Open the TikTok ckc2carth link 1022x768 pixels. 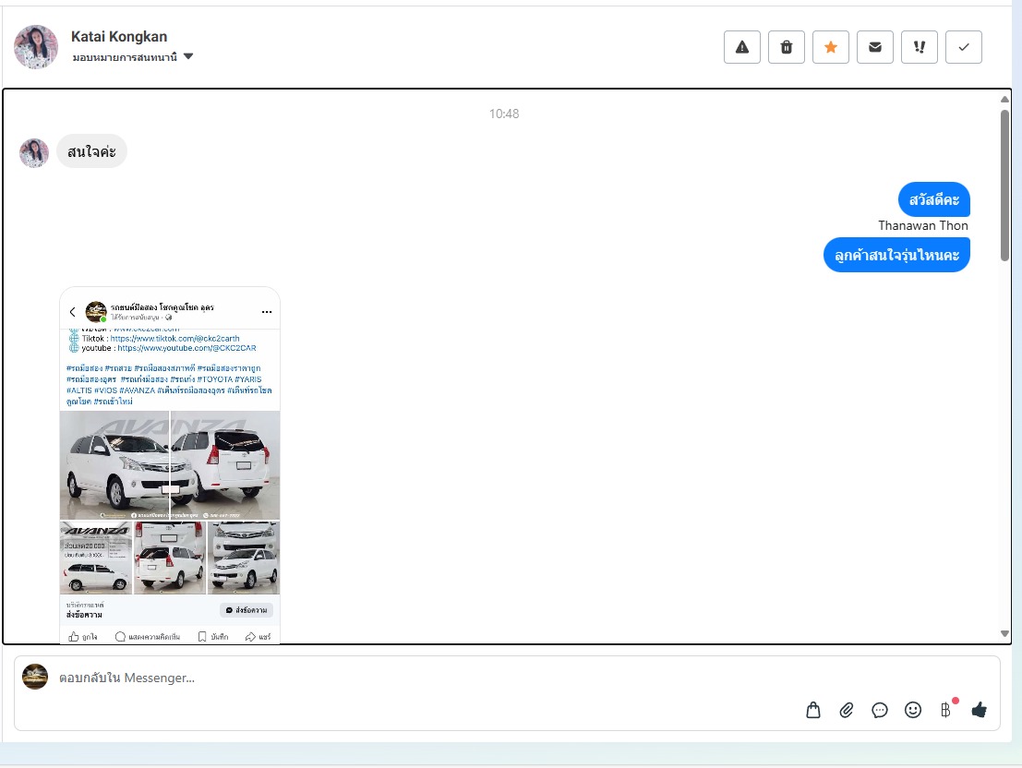click(x=174, y=339)
